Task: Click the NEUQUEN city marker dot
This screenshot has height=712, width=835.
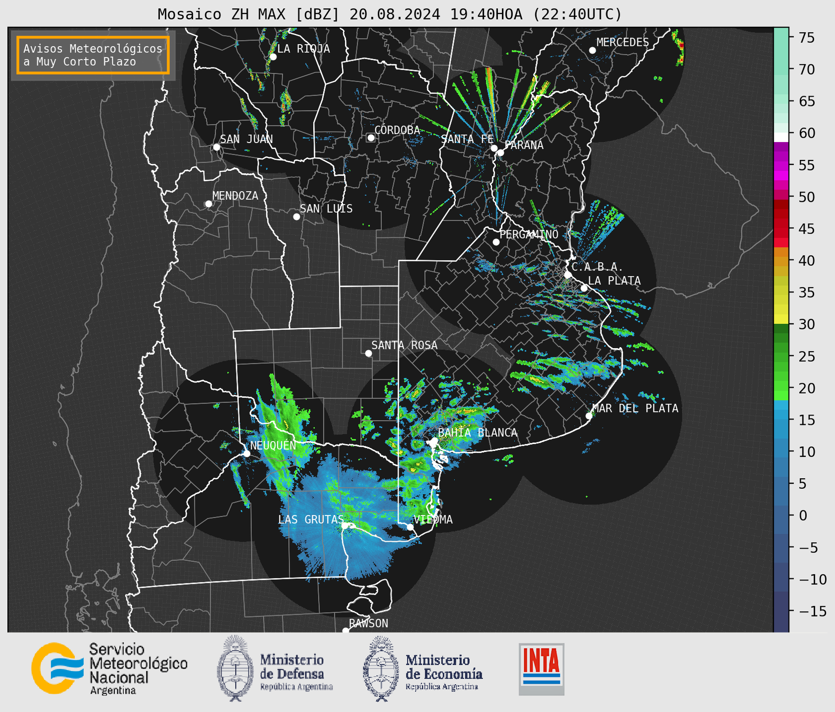Action: click(246, 454)
